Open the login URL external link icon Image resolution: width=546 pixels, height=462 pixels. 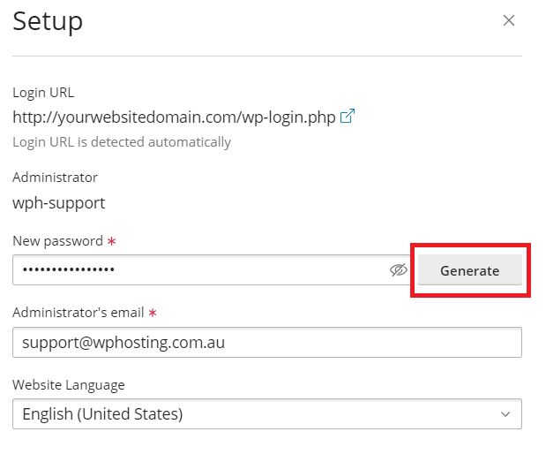coord(348,117)
